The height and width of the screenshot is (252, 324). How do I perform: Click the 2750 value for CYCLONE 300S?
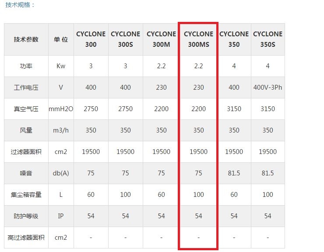[x=125, y=109]
